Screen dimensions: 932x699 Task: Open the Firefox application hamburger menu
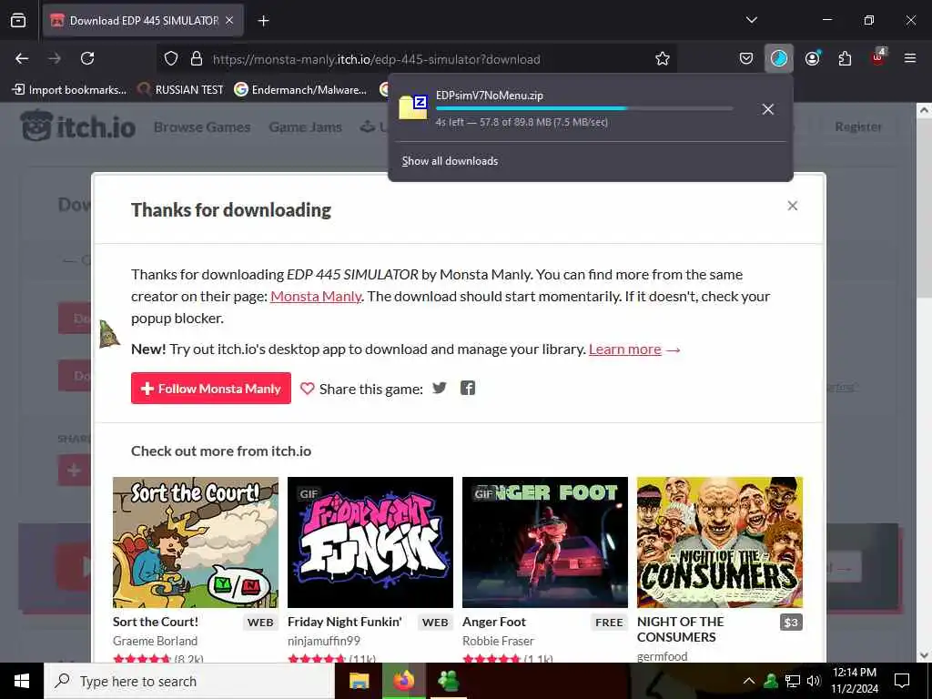point(910,58)
